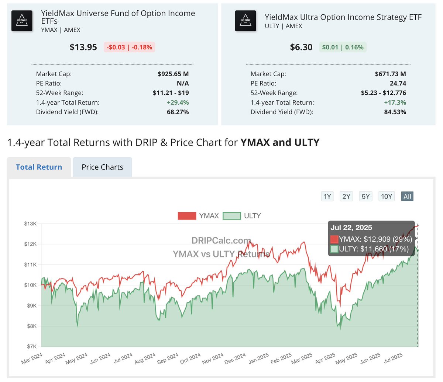Click the ULTY | AMEX ticker label
The width and height of the screenshot is (443, 382).
[284, 26]
